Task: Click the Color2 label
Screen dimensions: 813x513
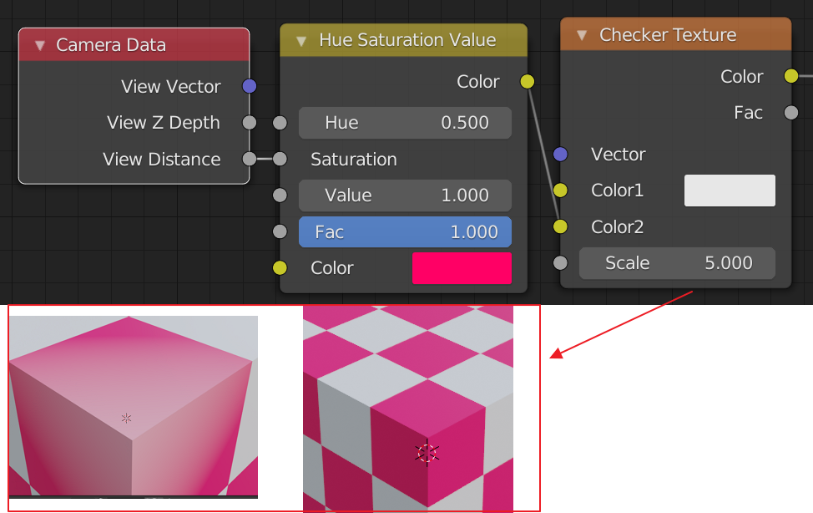Action: (617, 226)
